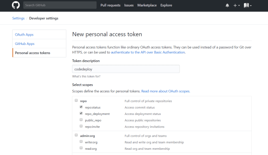Click the 'New personal access token' heading
Image resolution: width=268 pixels, height=155 pixels.
click(107, 34)
